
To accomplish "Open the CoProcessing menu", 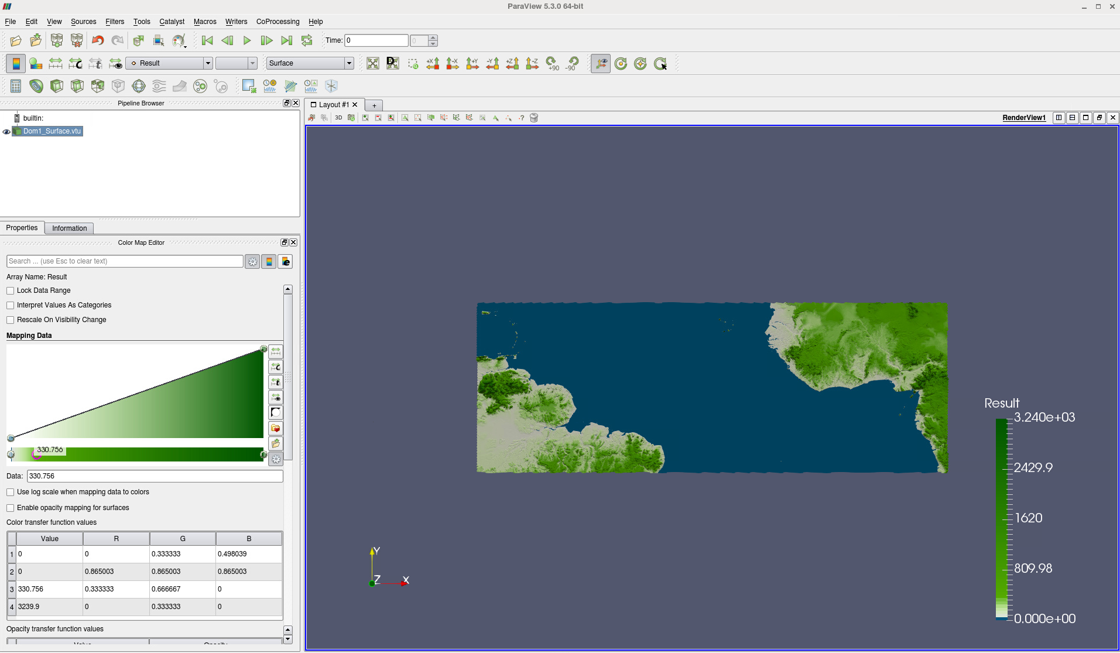I will point(278,22).
